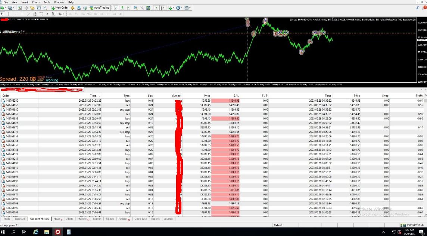Select the M15 timeframe button
427x236 pixels.
82,14
